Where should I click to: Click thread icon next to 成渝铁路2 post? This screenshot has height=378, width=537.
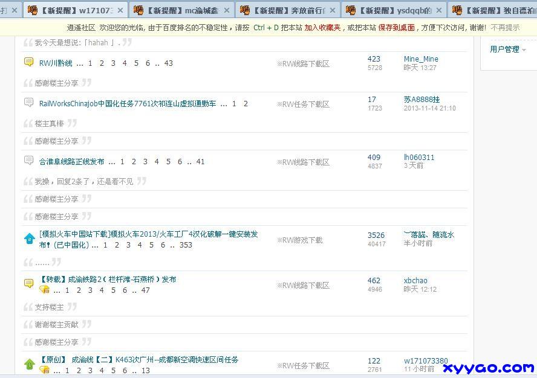click(x=28, y=283)
